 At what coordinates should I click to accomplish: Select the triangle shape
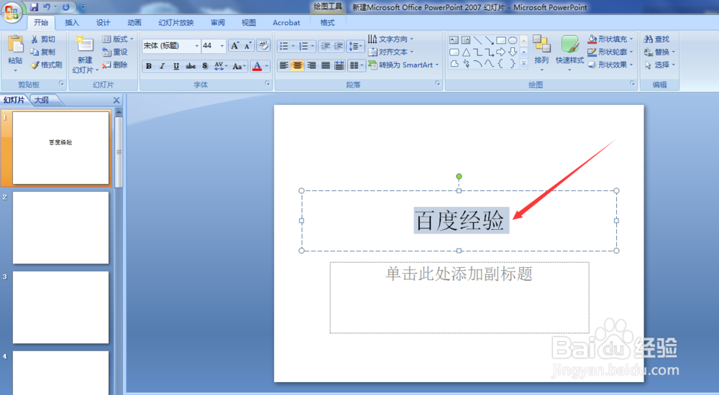[x=466, y=52]
